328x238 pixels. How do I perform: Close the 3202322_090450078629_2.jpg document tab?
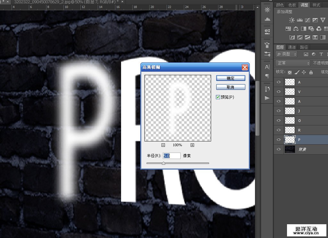pyautogui.click(x=122, y=2)
